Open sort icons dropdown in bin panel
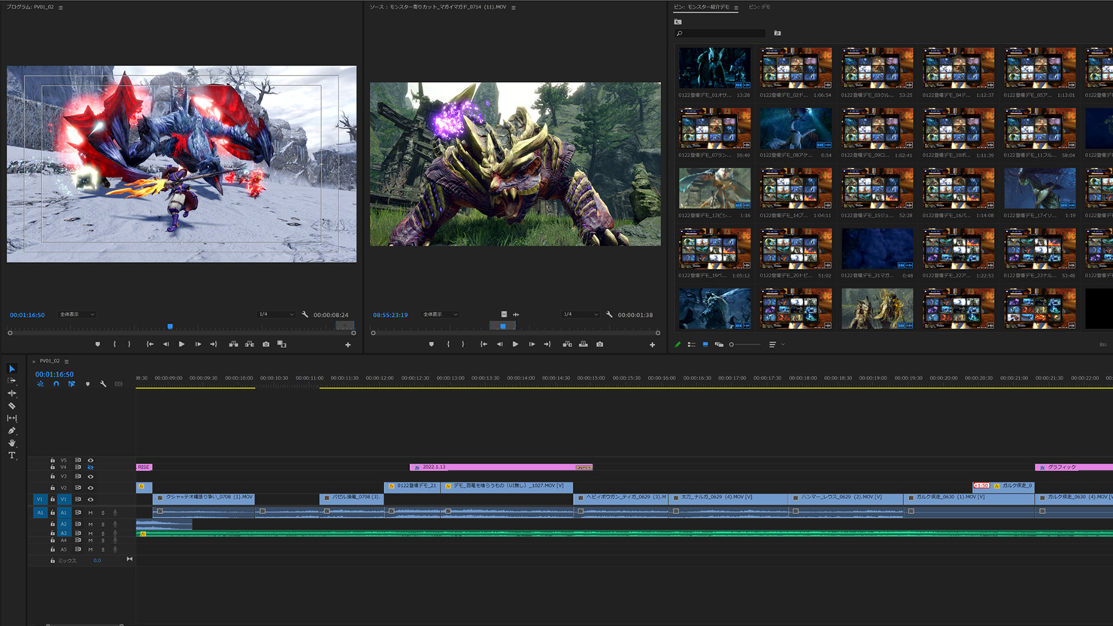 point(775,344)
